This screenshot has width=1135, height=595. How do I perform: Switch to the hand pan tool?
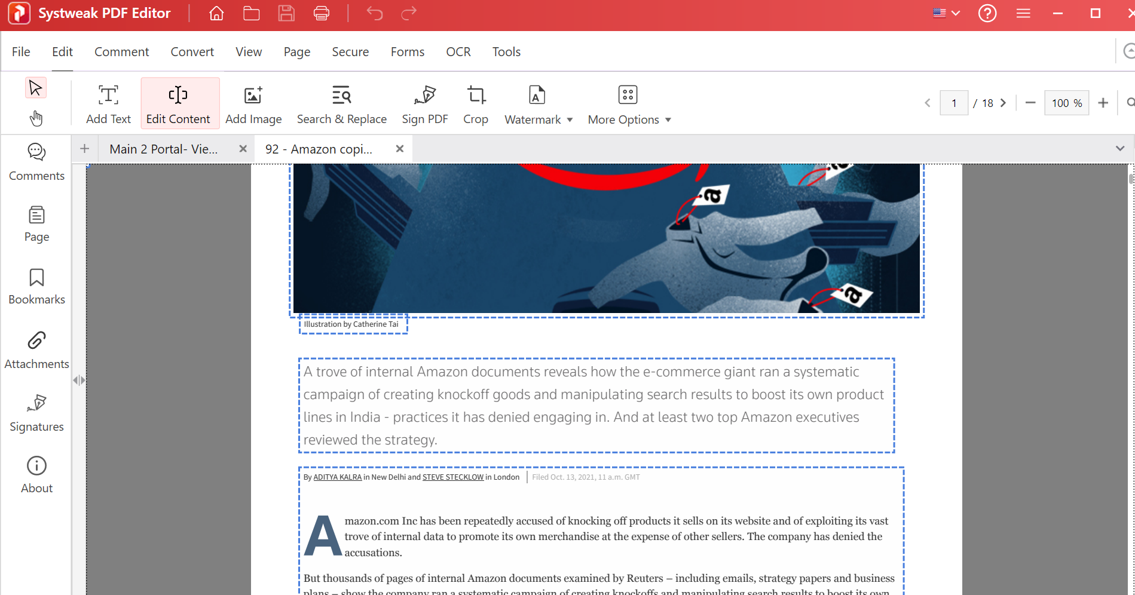click(x=36, y=118)
